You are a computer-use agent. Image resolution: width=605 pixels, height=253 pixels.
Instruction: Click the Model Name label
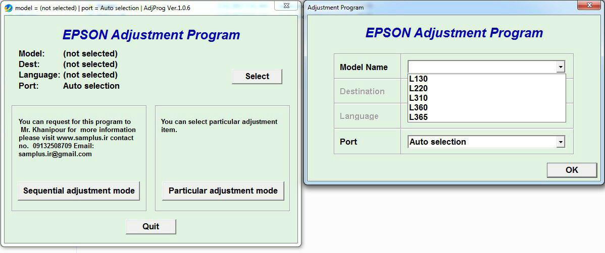[x=364, y=67]
